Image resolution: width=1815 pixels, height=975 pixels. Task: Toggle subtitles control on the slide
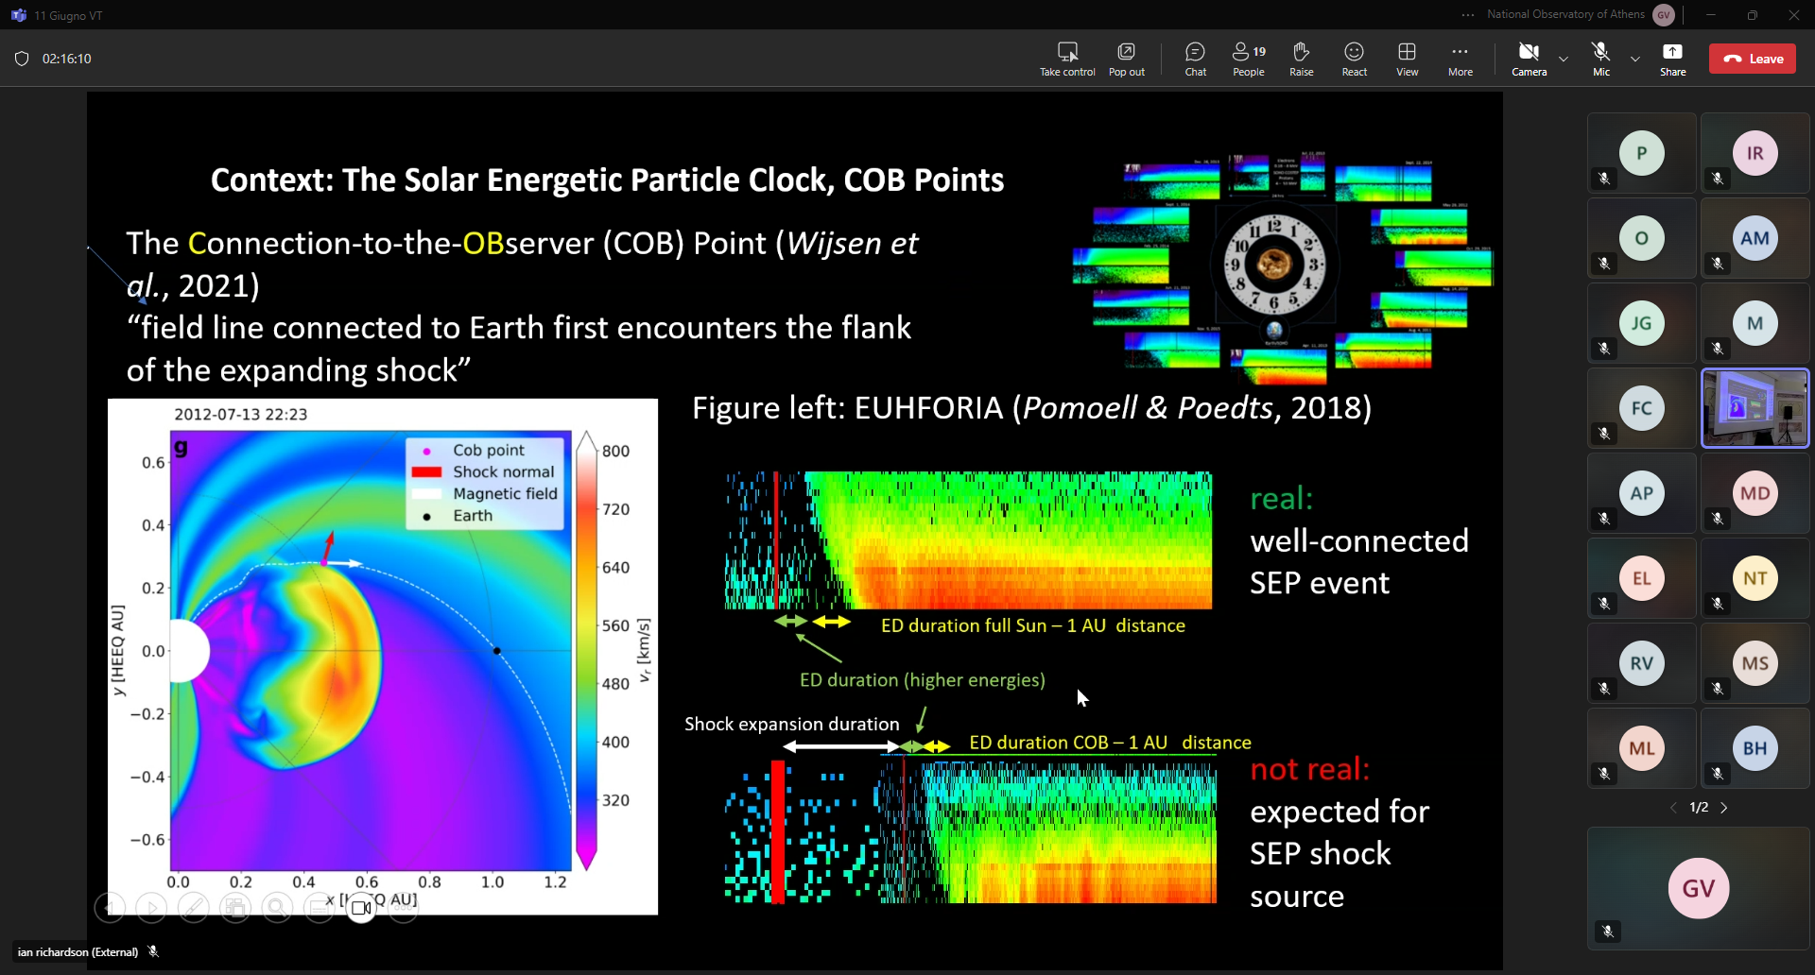tap(320, 908)
